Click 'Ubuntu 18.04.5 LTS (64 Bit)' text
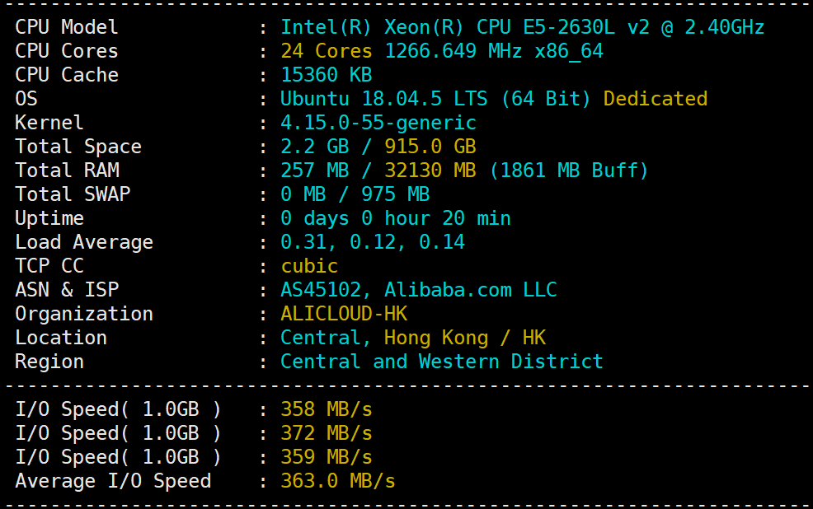Viewport: 813px width, 509px height. click(435, 98)
